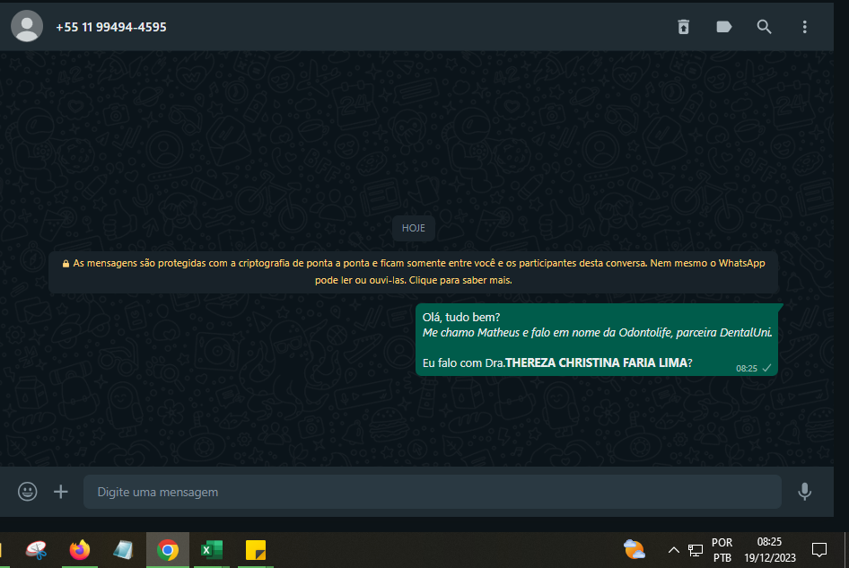Expand hidden system tray icons
Viewport: 849px width, 568px height.
(674, 550)
